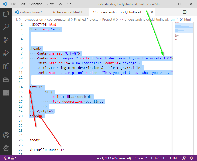Click the html symbol icon in breadcrumbs
This screenshot has width=197, height=161.
[x=181, y=19]
